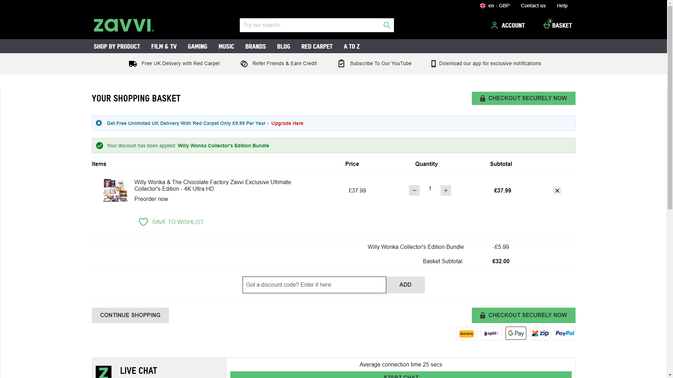Open en - GBP locale selector
Image resolution: width=673 pixels, height=378 pixels.
tap(495, 6)
